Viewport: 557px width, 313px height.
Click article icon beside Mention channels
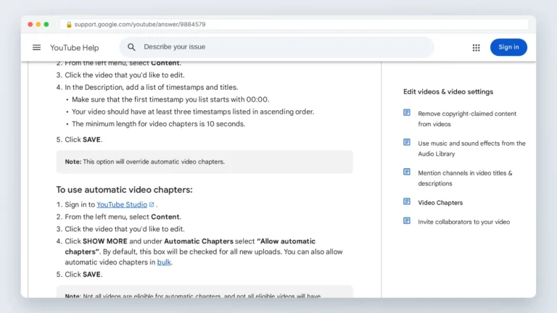coord(407,172)
